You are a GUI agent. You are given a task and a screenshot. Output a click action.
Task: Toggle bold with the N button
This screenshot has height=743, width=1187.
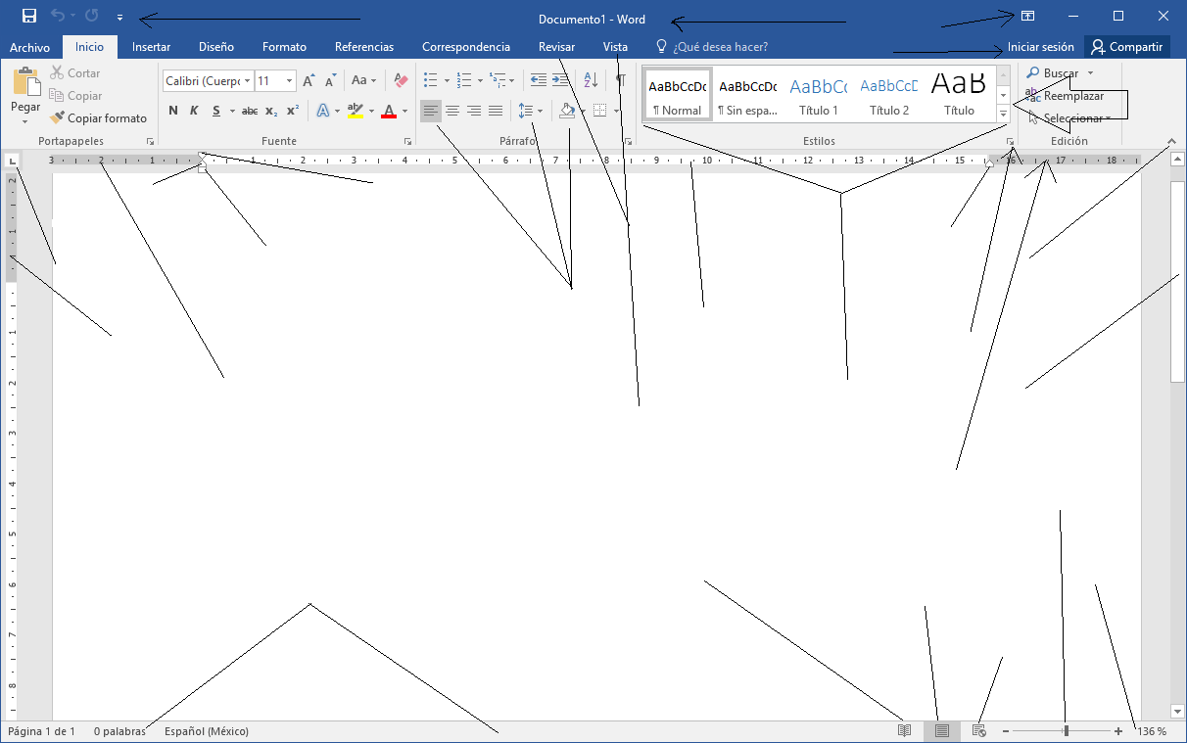point(172,111)
